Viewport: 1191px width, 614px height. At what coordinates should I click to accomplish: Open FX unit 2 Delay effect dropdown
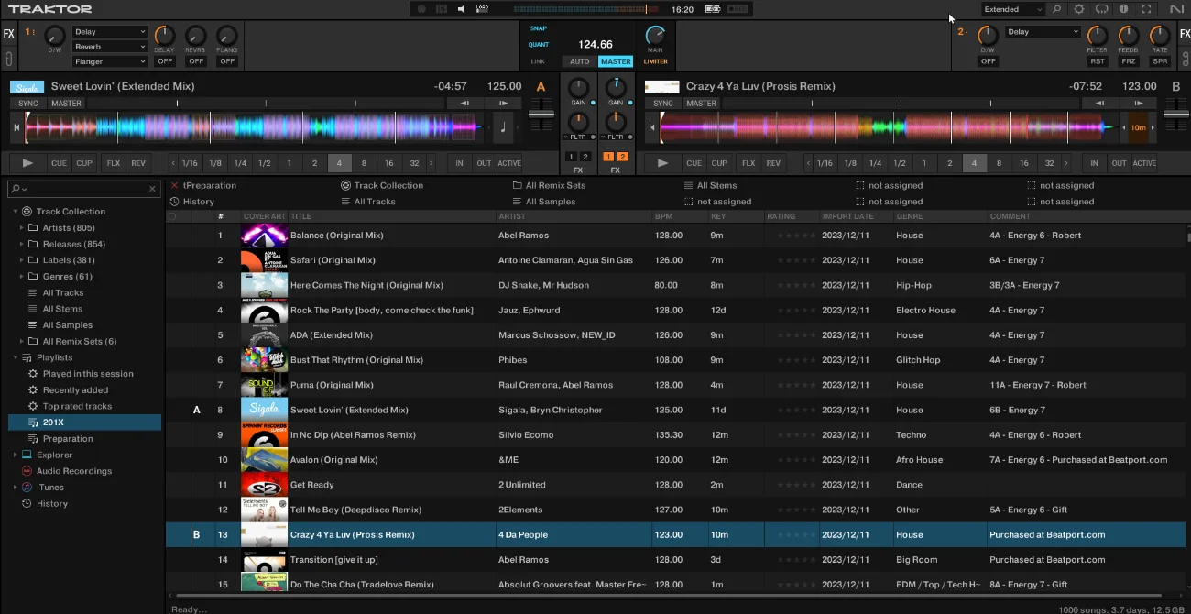click(1043, 32)
